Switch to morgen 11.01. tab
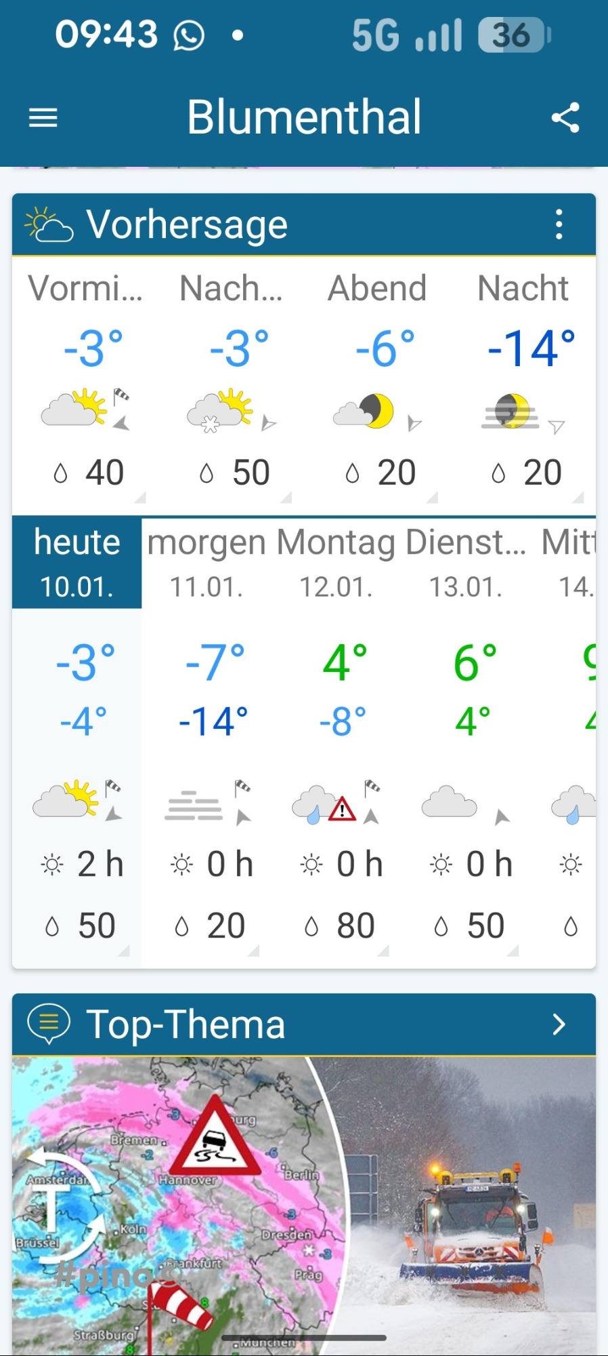Viewport: 608px width, 1356px height. (207, 563)
